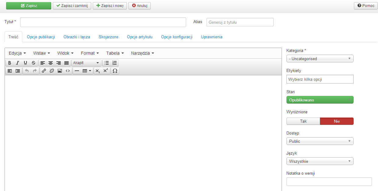Click the Notatka o wersji field
Viewport: 378px width, 191px height.
click(329, 182)
